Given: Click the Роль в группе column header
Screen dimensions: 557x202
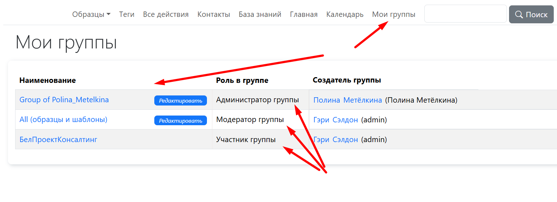Looking at the screenshot, I should pos(242,80).
